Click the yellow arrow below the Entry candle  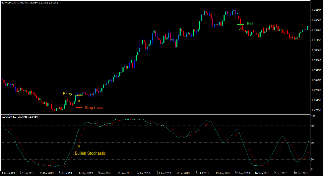tap(79, 100)
